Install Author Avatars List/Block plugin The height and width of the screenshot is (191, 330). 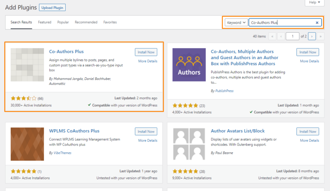(x=308, y=131)
